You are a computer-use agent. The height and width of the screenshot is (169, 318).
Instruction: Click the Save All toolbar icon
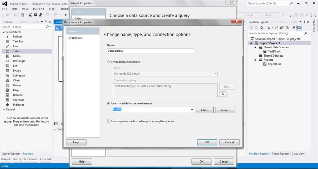41,15
